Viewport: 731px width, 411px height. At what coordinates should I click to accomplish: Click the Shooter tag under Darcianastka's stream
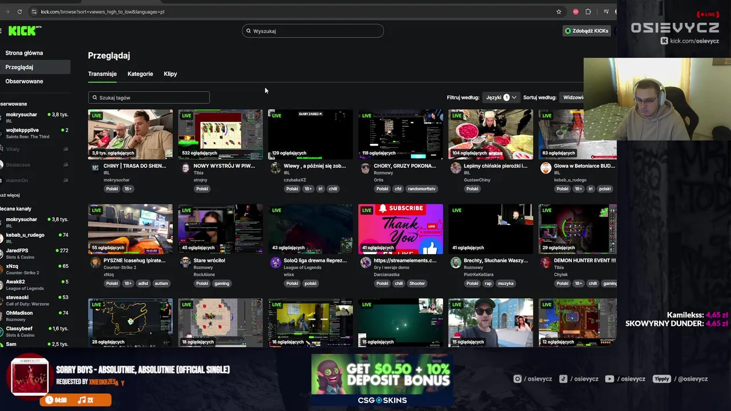click(x=417, y=283)
